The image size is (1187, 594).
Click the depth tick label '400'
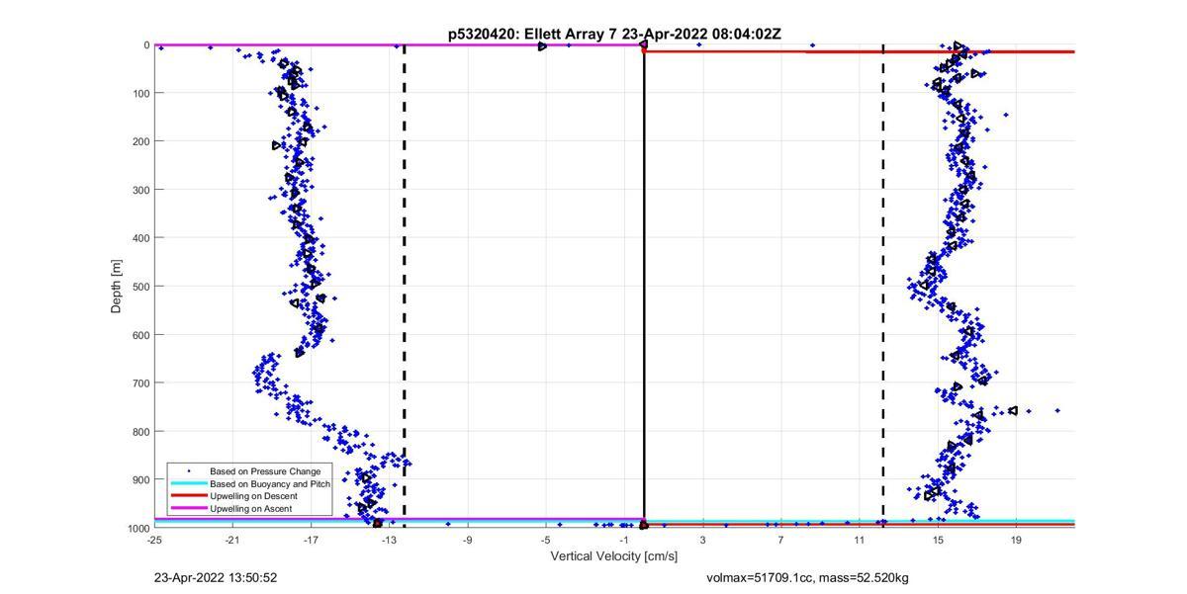click(140, 238)
